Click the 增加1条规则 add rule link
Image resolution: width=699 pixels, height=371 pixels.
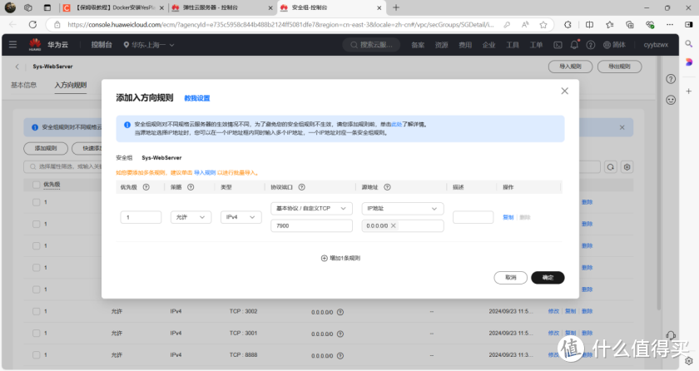(340, 258)
